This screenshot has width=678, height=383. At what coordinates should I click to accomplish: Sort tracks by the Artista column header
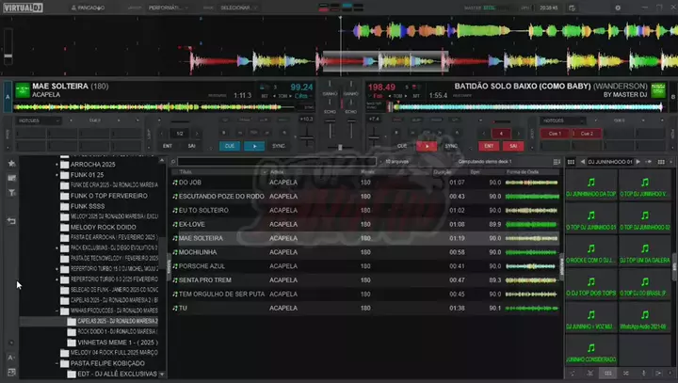tap(277, 172)
